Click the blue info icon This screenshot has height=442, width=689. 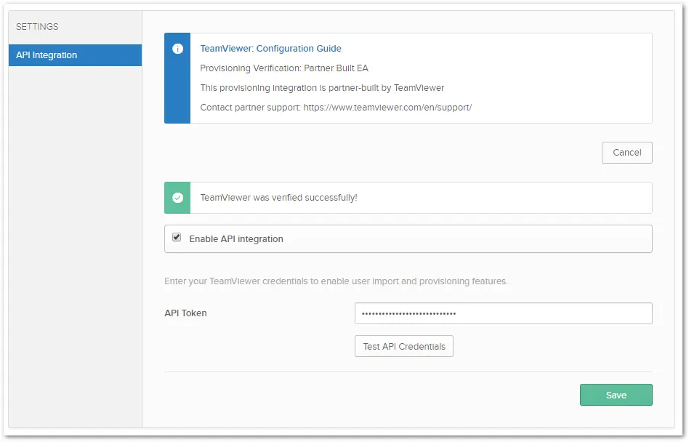pyautogui.click(x=177, y=49)
